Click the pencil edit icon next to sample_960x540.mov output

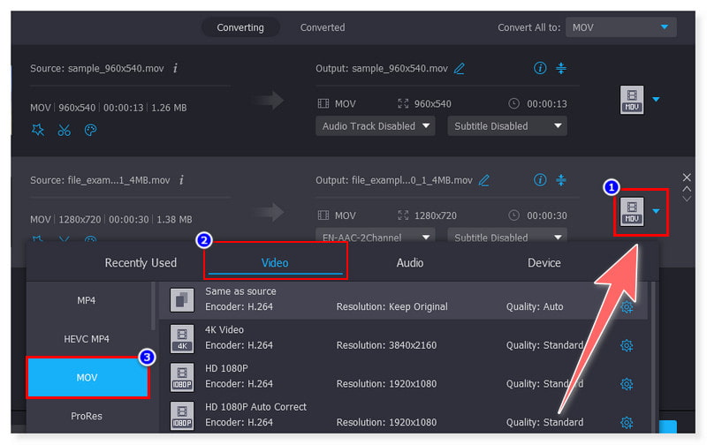click(x=460, y=69)
